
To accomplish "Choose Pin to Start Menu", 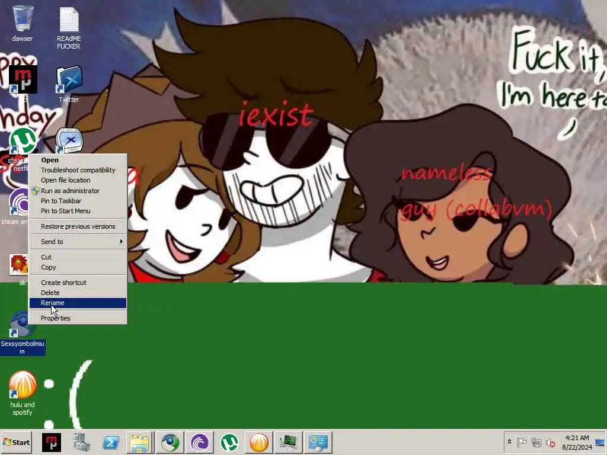I will coord(78,211).
